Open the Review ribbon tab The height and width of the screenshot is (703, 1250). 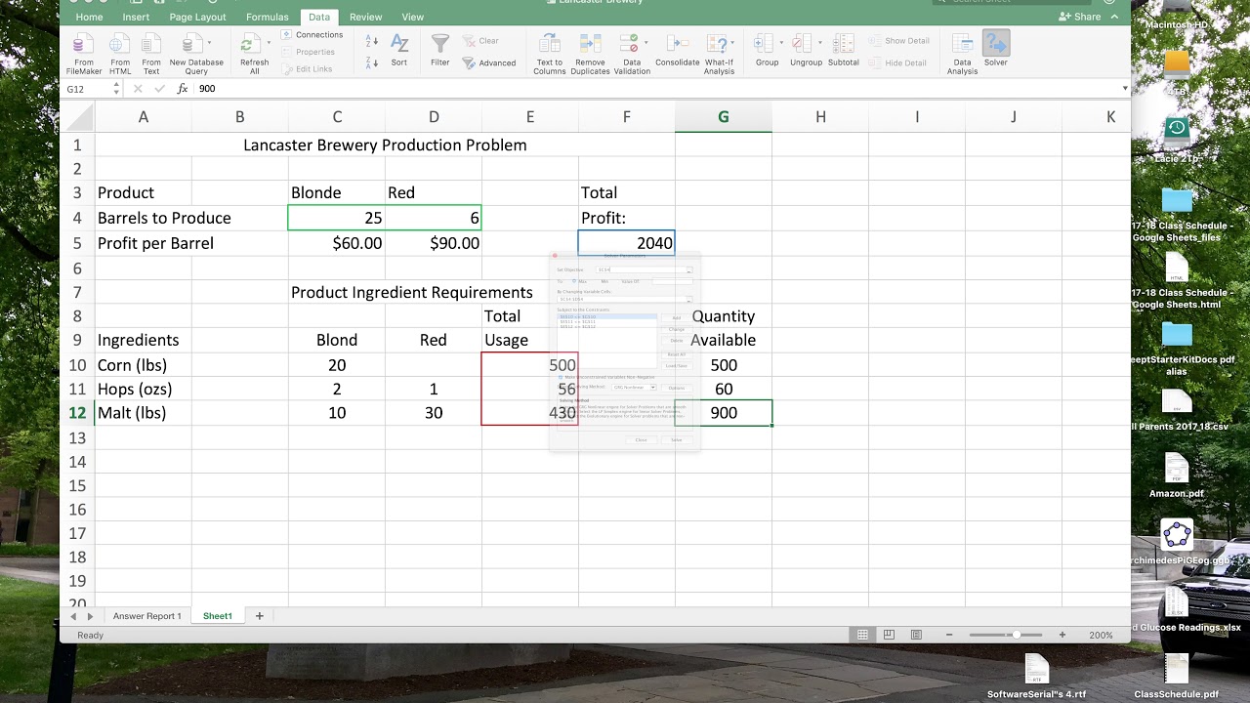pyautogui.click(x=365, y=17)
